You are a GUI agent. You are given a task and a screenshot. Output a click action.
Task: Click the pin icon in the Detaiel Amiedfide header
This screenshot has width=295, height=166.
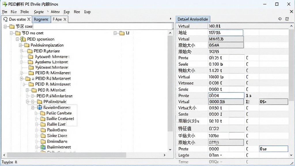[280, 19]
